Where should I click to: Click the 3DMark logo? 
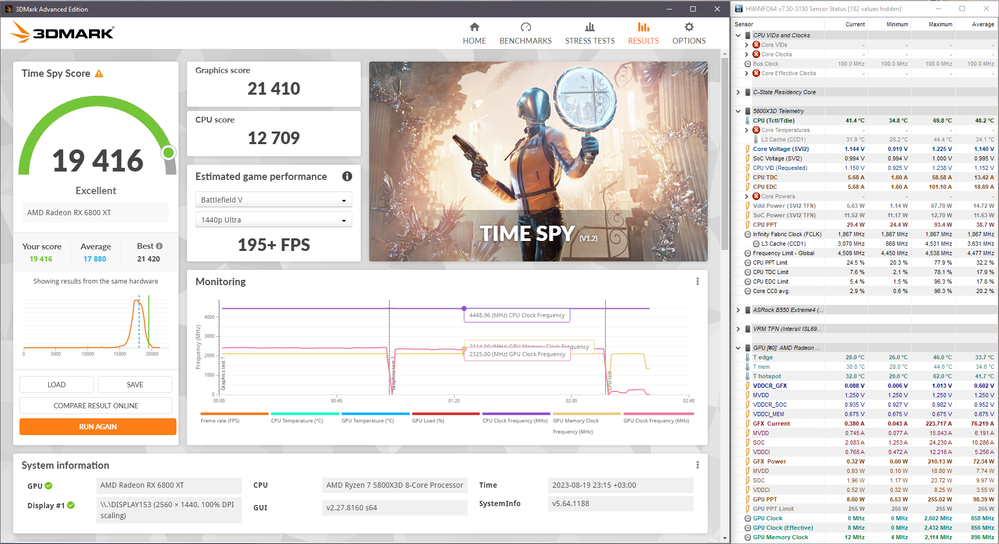coord(62,32)
